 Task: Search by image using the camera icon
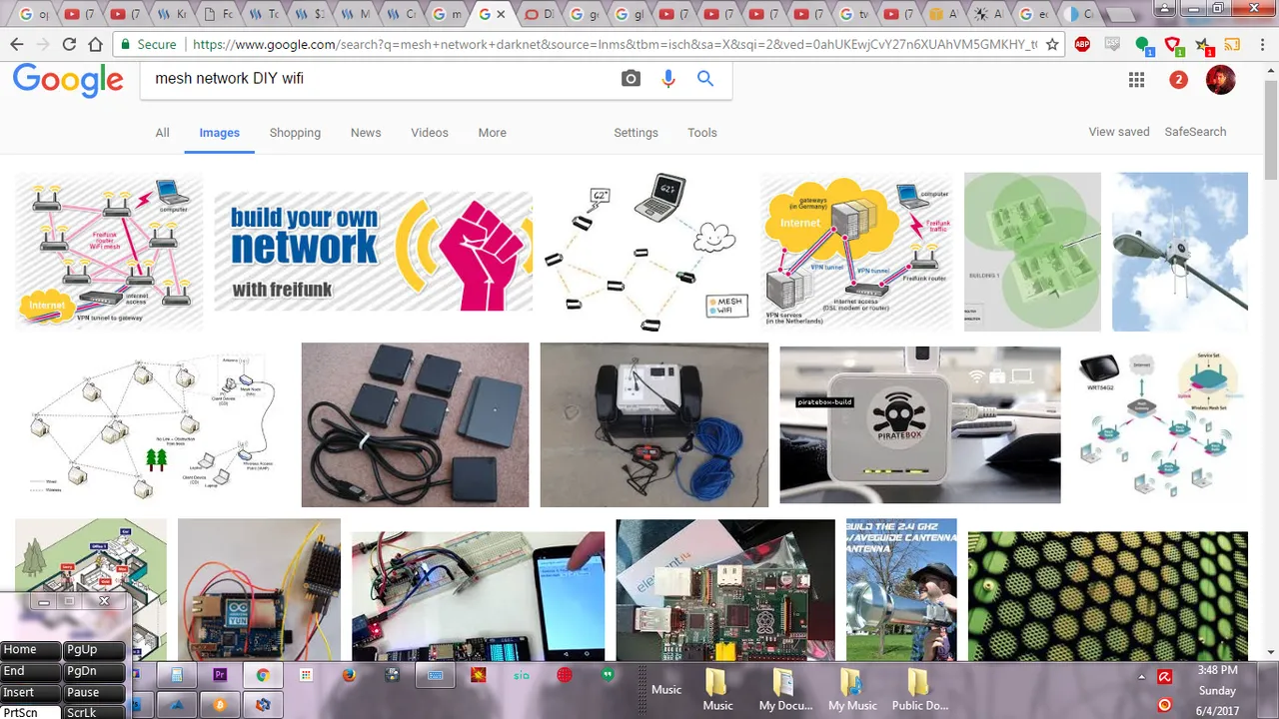coord(631,79)
